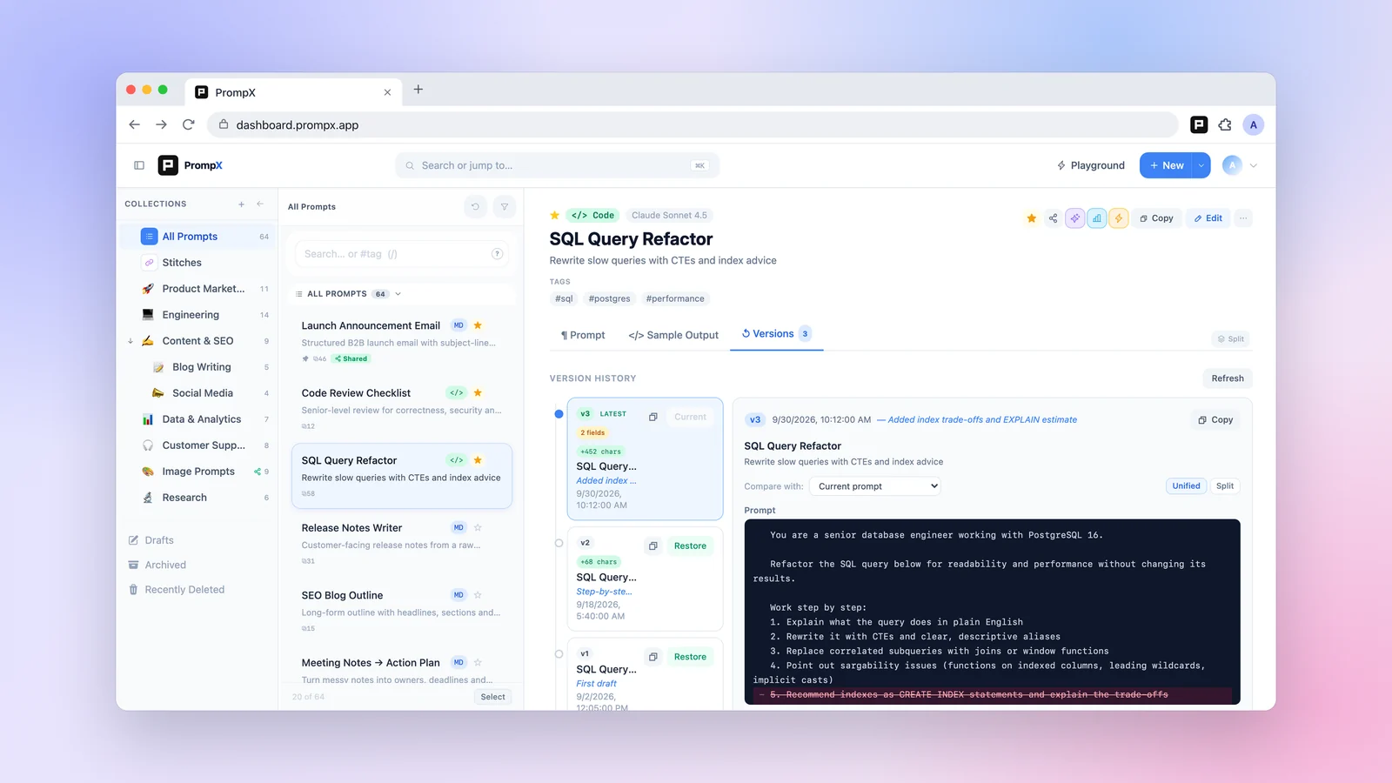This screenshot has width=1392, height=783.
Task: Open the account avatar menu chevron
Action: click(x=1254, y=165)
